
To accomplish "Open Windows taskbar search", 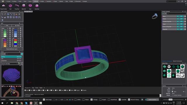I will [7, 103].
